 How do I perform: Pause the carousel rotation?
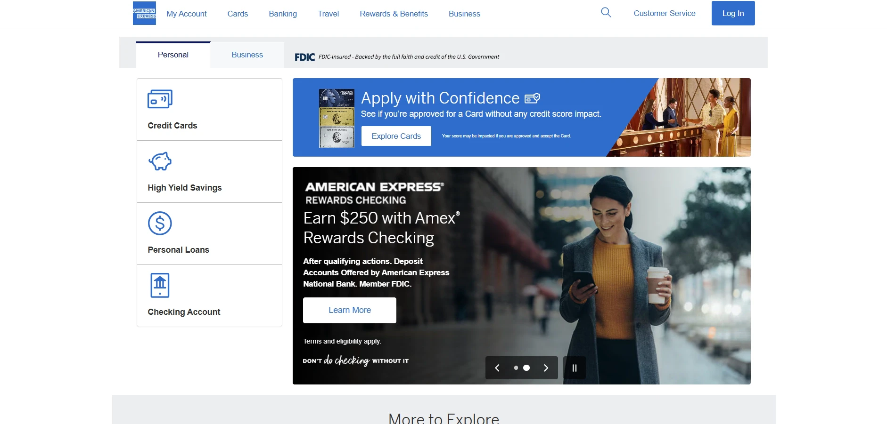575,368
